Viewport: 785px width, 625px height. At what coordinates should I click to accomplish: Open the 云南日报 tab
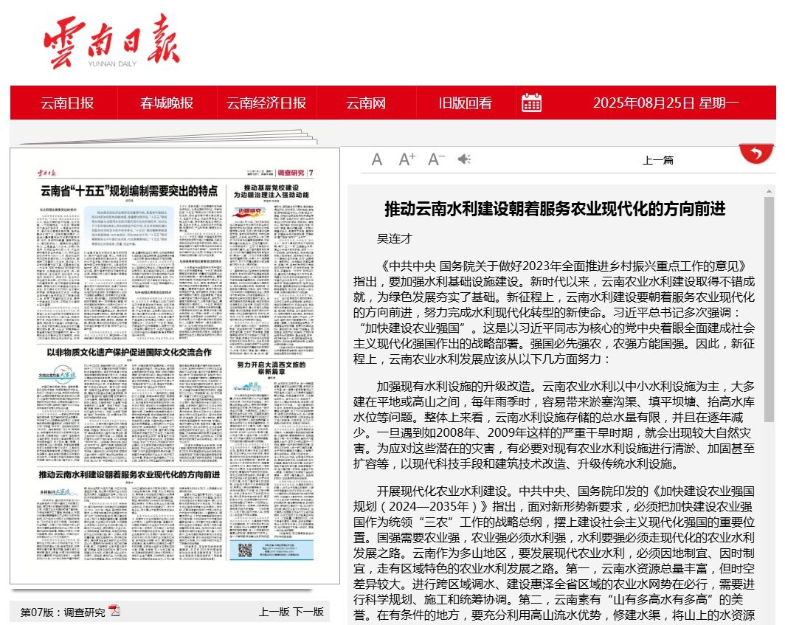[67, 103]
